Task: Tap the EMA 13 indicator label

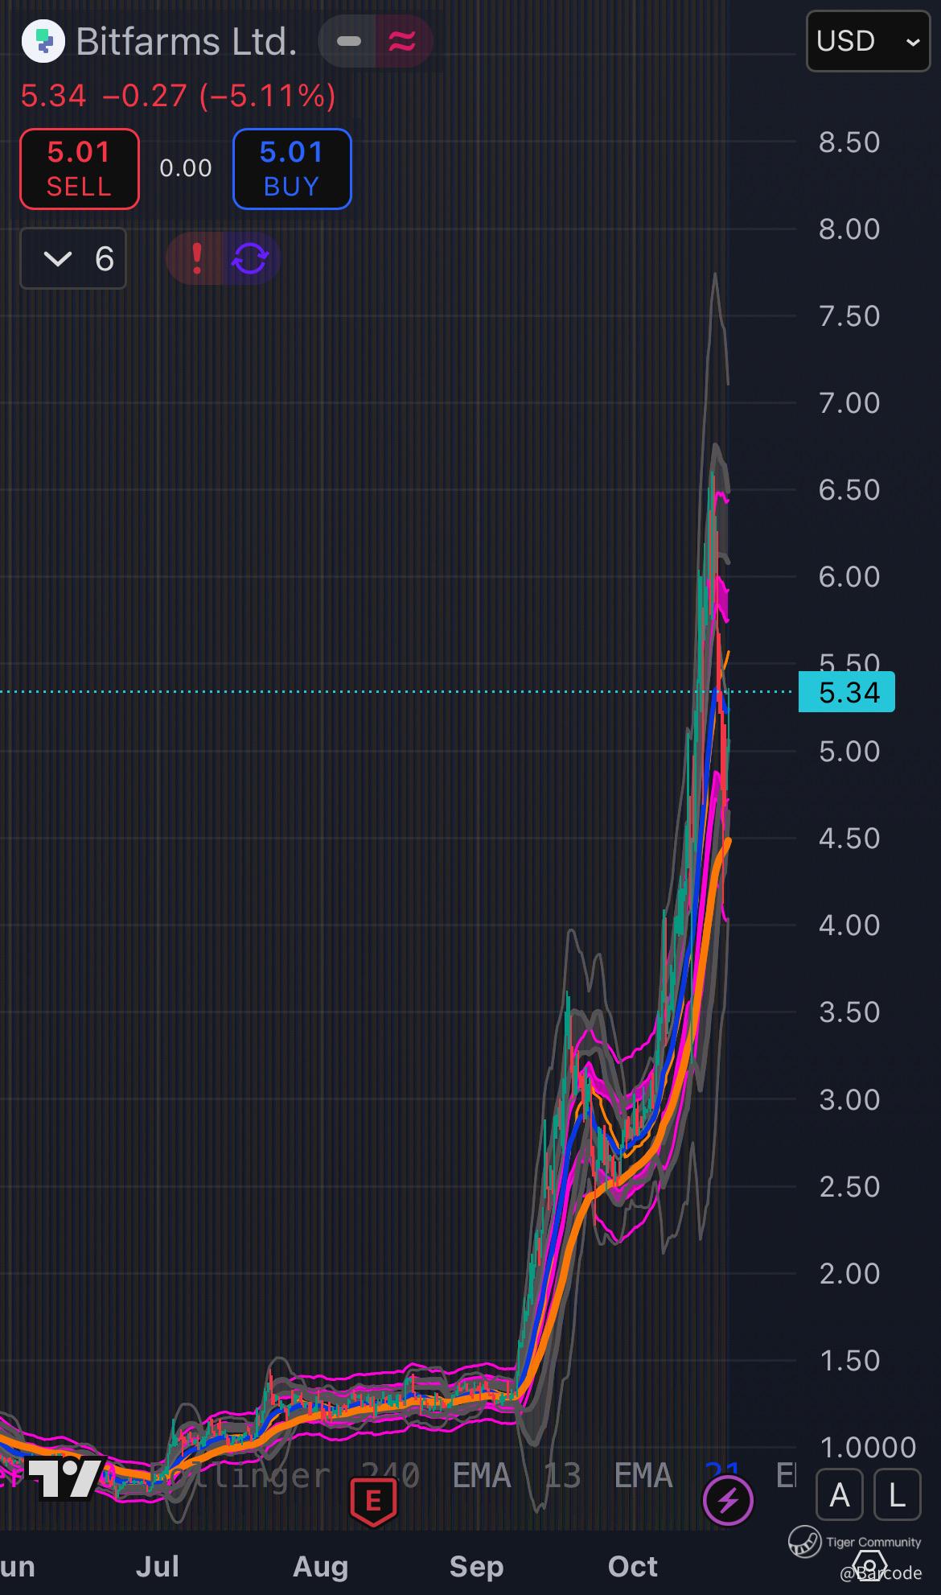Action: (516, 1476)
